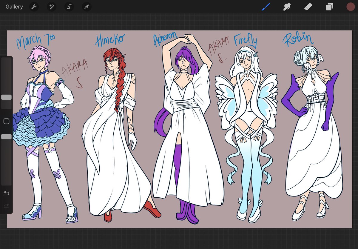Image resolution: width=358 pixels, height=249 pixels.
Task: Activate the Transform arrow tool
Action: (x=87, y=7)
